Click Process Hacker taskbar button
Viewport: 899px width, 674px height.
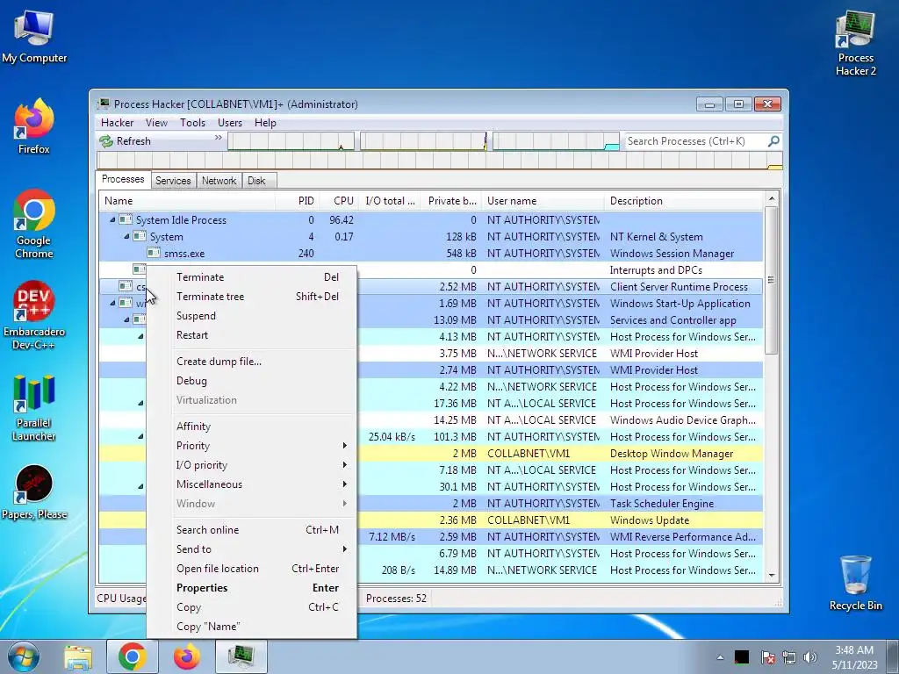point(241,656)
